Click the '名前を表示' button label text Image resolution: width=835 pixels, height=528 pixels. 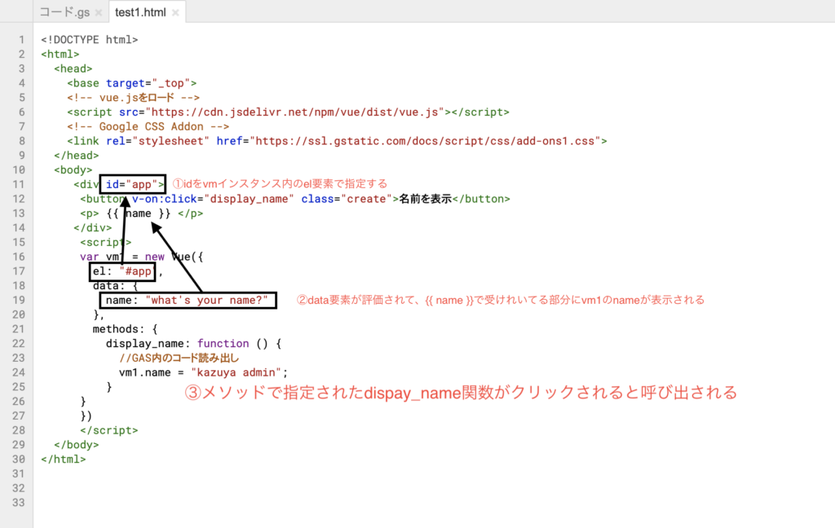coord(426,199)
